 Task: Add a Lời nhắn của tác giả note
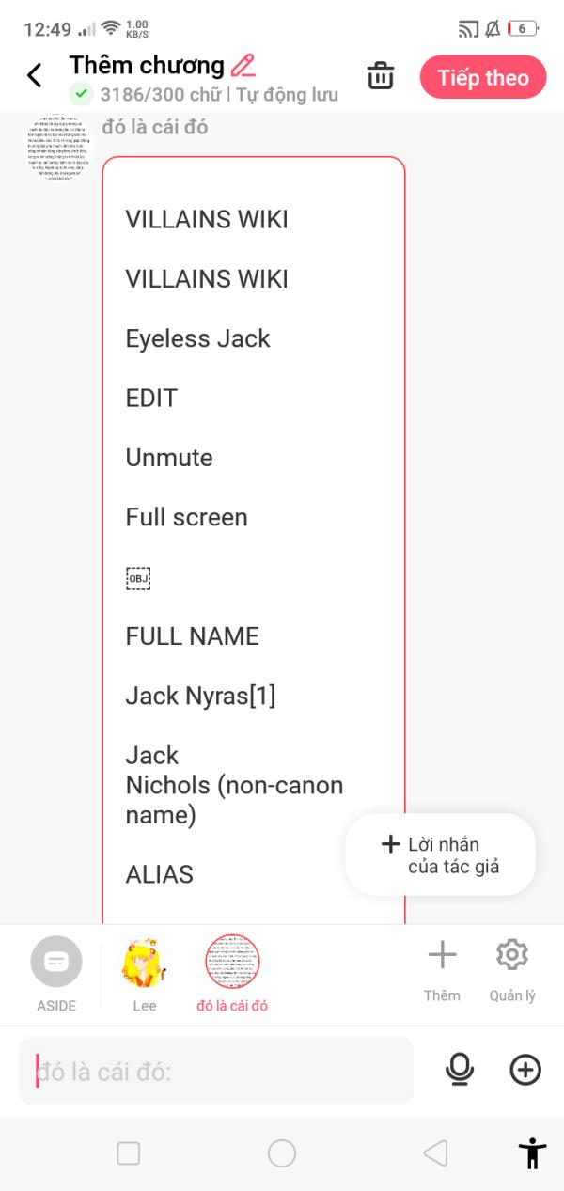pyautogui.click(x=439, y=854)
